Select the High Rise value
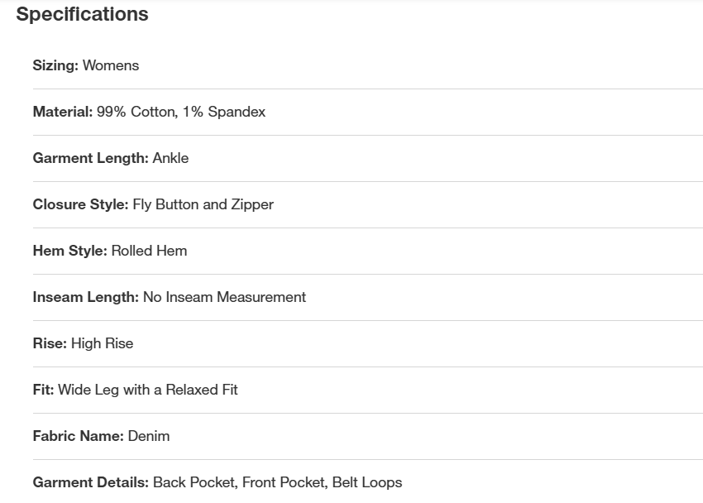Image resolution: width=703 pixels, height=503 pixels. point(102,343)
